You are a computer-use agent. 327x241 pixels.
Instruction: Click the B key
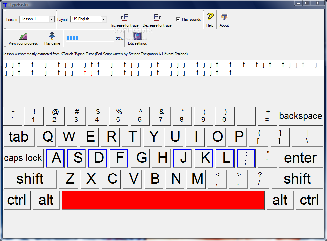click(x=154, y=179)
